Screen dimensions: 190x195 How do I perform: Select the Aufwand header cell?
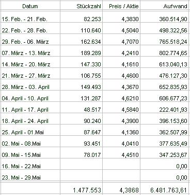click(164, 5)
